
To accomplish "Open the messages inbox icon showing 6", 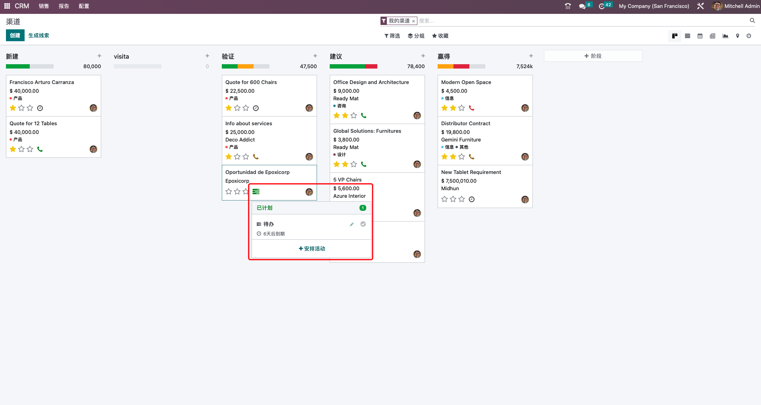I will click(x=583, y=6).
